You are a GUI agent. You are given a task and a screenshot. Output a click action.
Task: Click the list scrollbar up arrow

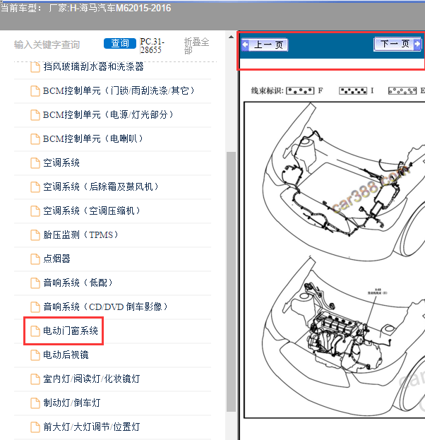[231, 37]
